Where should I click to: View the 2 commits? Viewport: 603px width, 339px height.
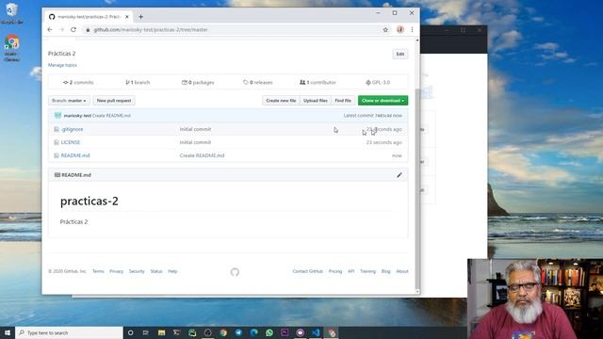pos(78,82)
